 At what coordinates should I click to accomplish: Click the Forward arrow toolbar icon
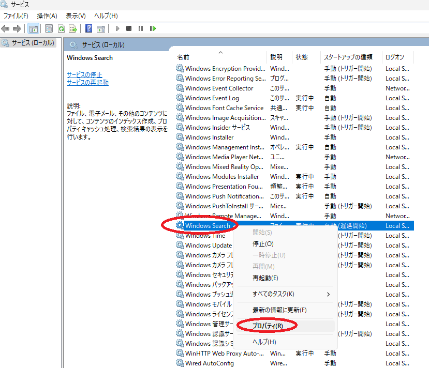17,28
